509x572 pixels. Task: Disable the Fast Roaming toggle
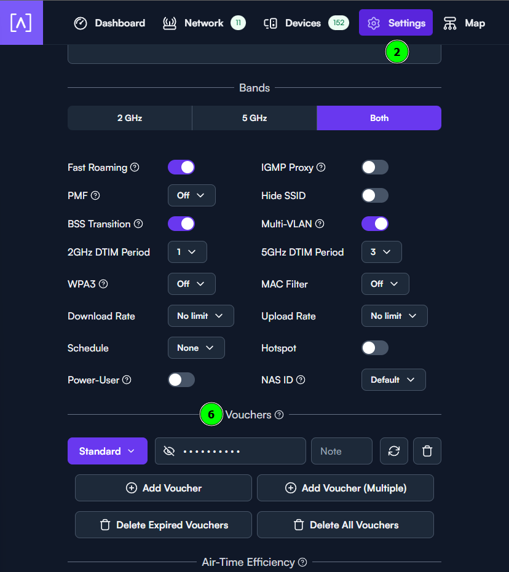pos(181,167)
